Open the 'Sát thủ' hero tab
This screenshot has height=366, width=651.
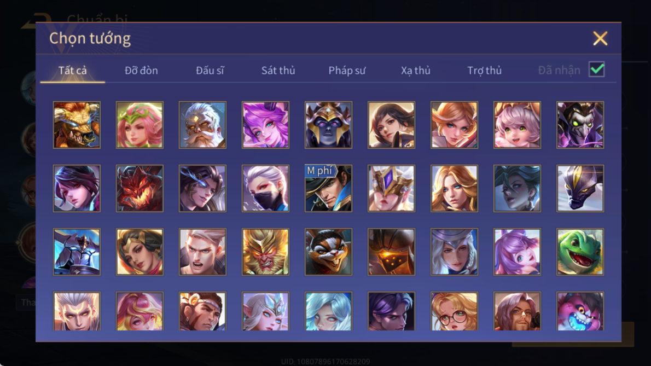click(278, 71)
